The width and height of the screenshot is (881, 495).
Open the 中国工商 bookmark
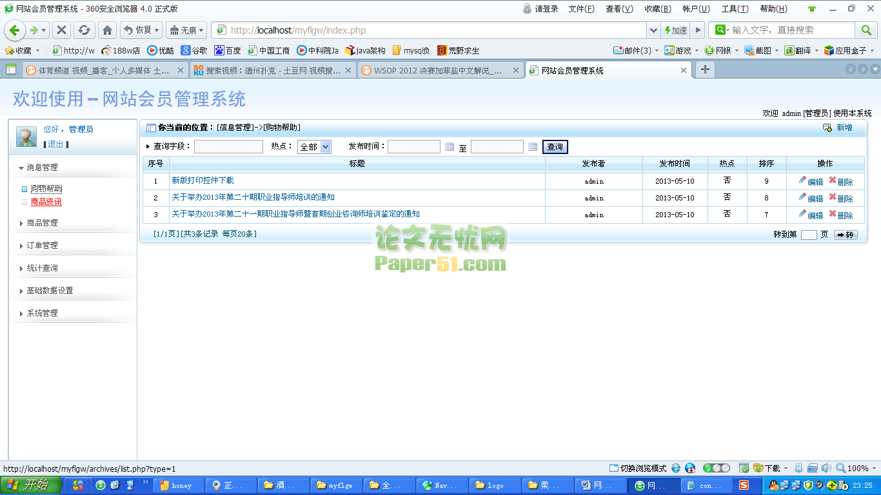pyautogui.click(x=269, y=50)
